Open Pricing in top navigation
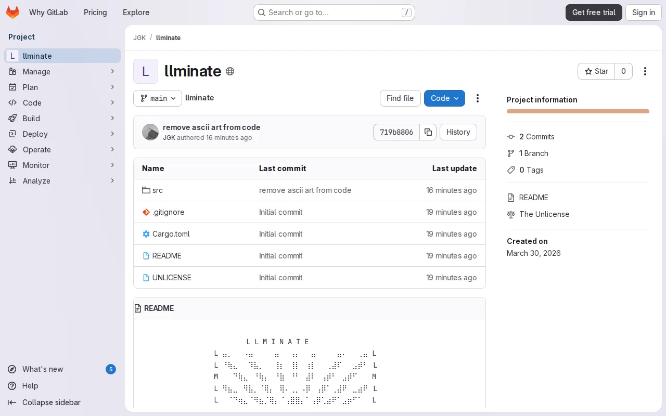This screenshot has width=666, height=416. (x=95, y=12)
